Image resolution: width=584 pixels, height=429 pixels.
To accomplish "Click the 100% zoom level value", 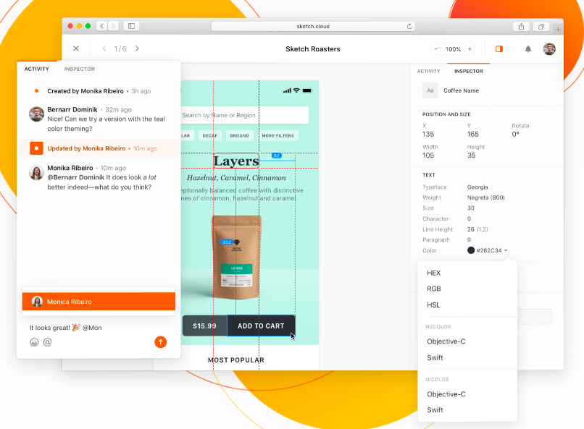I will click(453, 49).
